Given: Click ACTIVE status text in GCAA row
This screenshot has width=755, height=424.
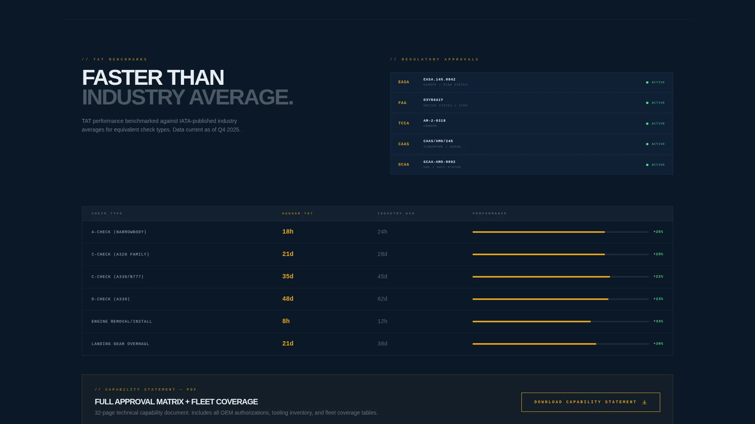Looking at the screenshot, I should [x=658, y=165].
